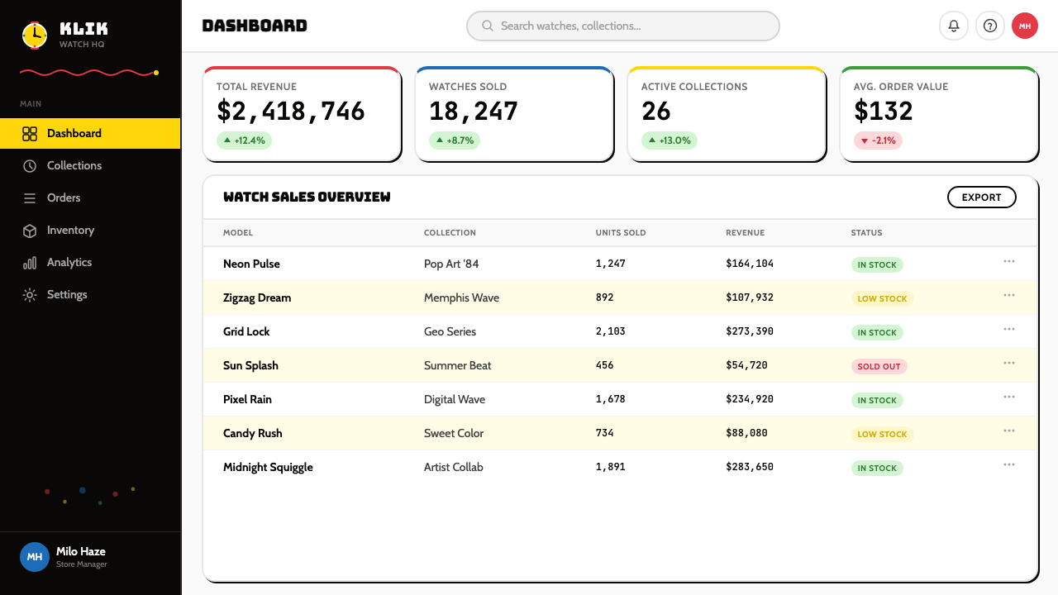
Task: Open the Settings sun-gear icon
Action: [30, 295]
